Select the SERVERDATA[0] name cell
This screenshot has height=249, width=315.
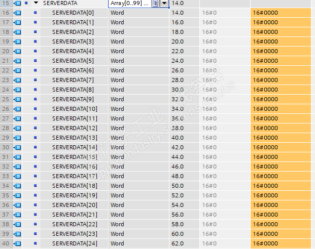click(75, 13)
